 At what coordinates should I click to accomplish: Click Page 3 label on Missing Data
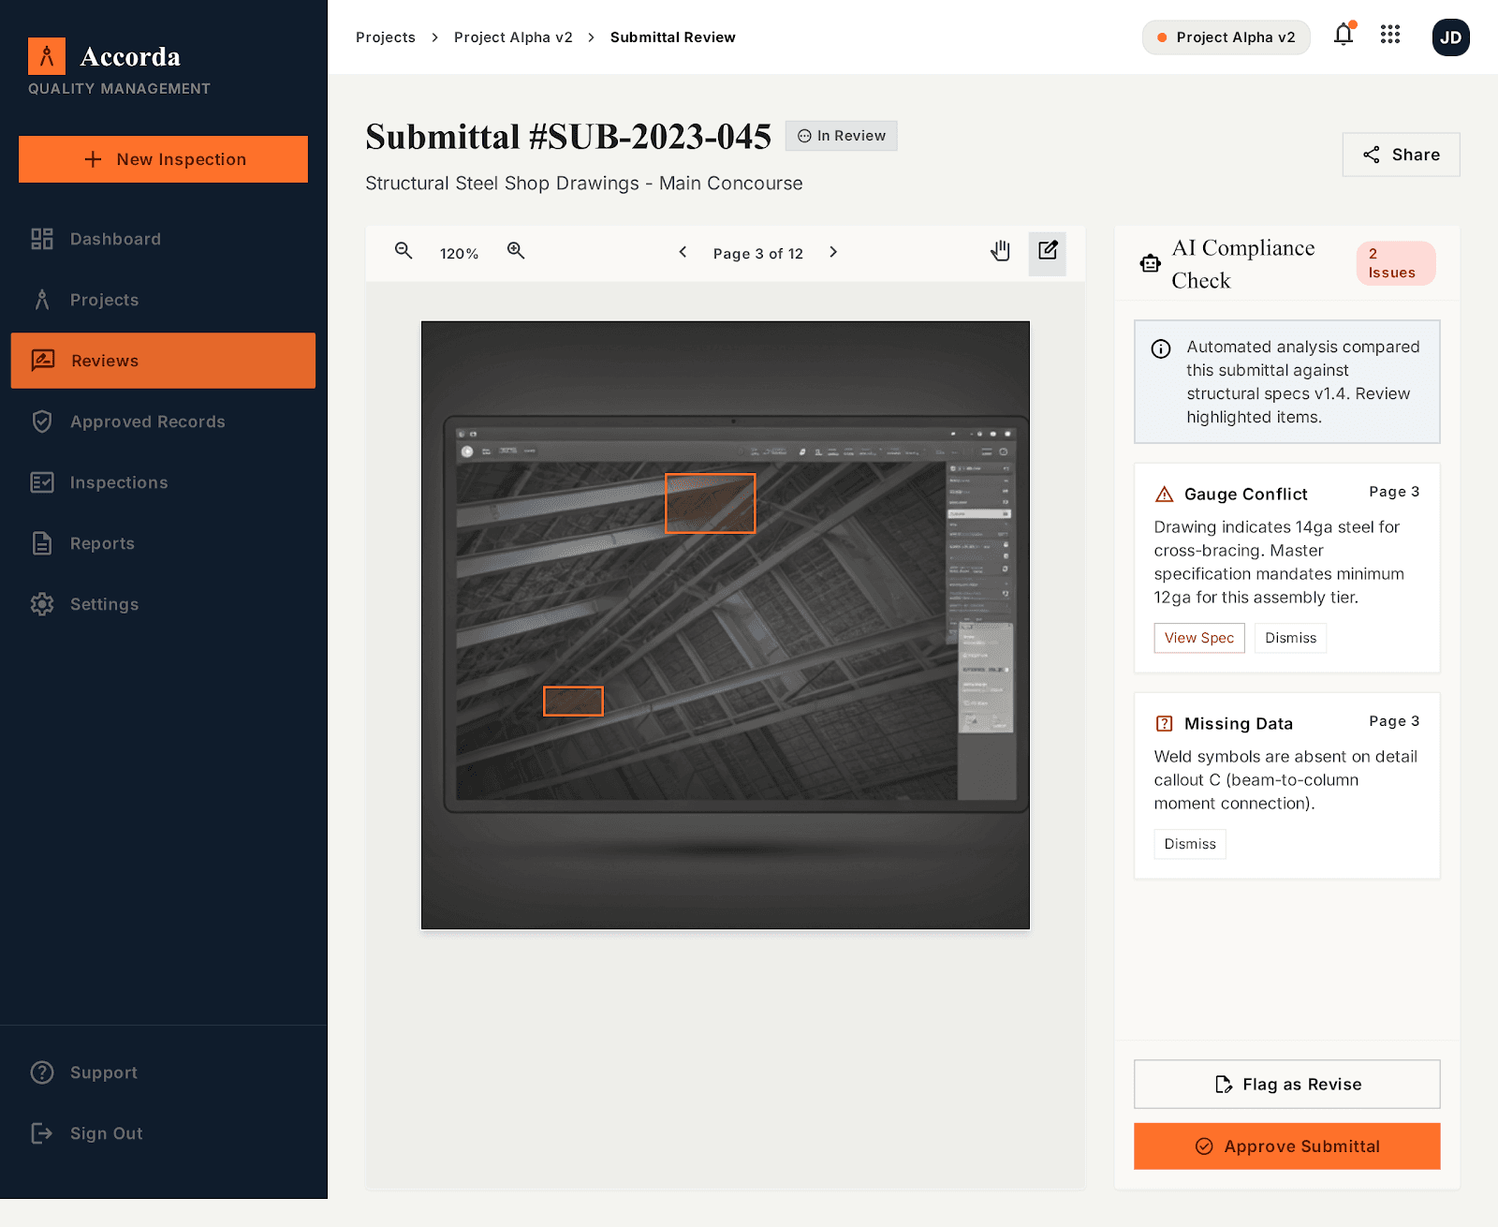1394,721
